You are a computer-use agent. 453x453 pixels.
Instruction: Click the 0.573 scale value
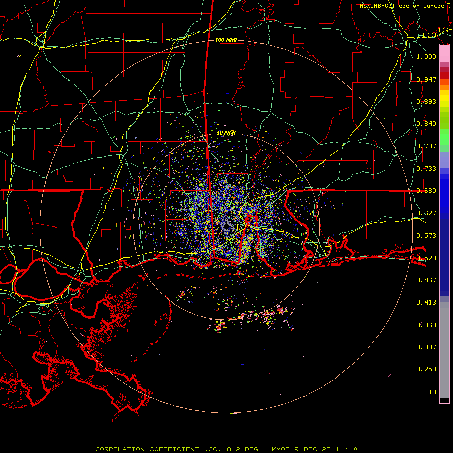point(426,236)
